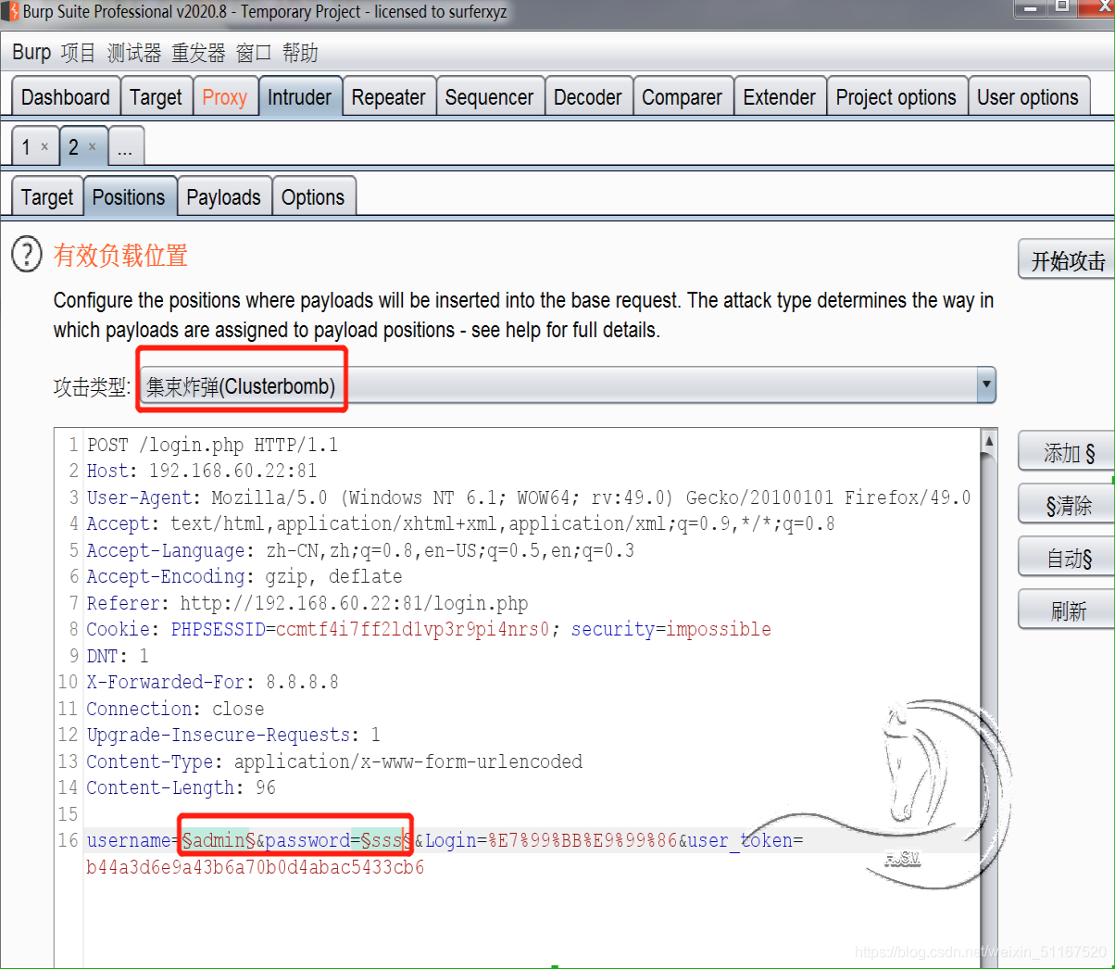Switch to the top-level Target tab
Viewport: 1115px width, 969px height.
156,96
